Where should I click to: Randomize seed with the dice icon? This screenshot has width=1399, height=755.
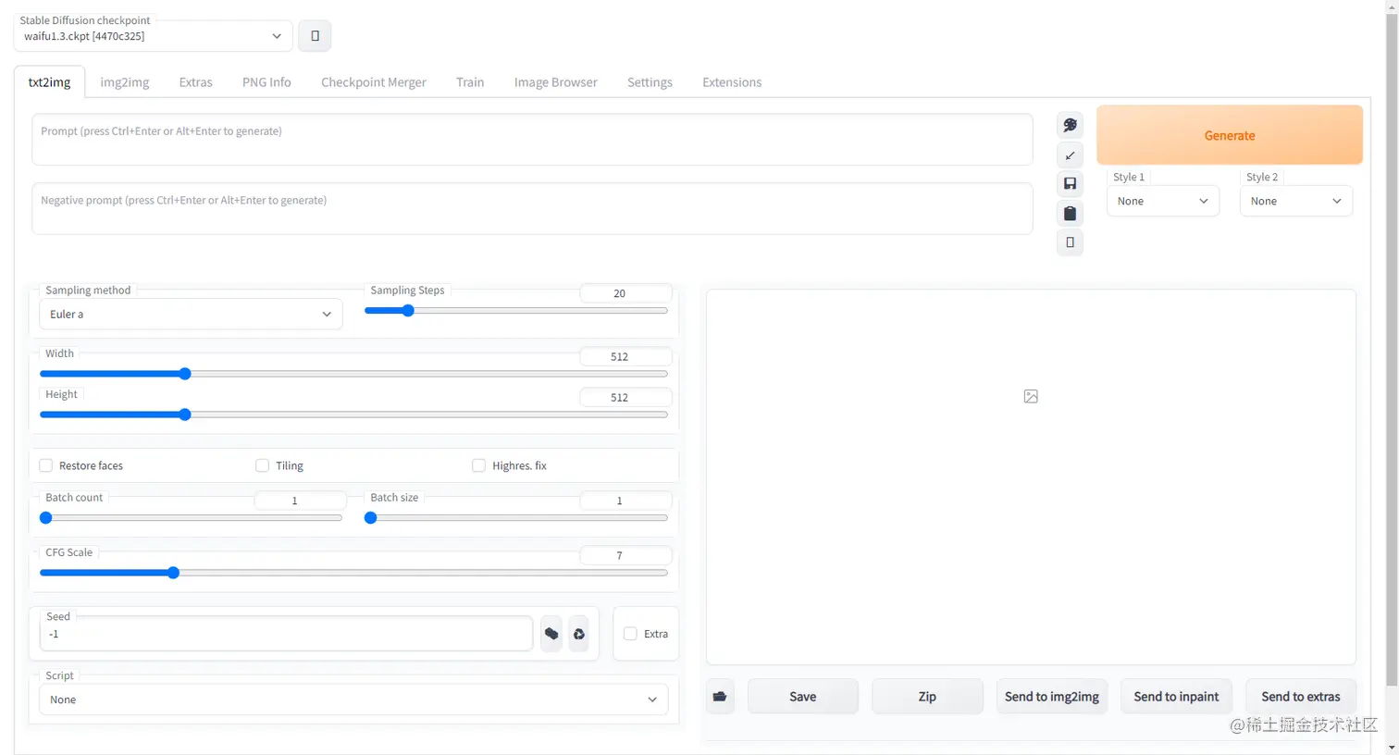551,634
